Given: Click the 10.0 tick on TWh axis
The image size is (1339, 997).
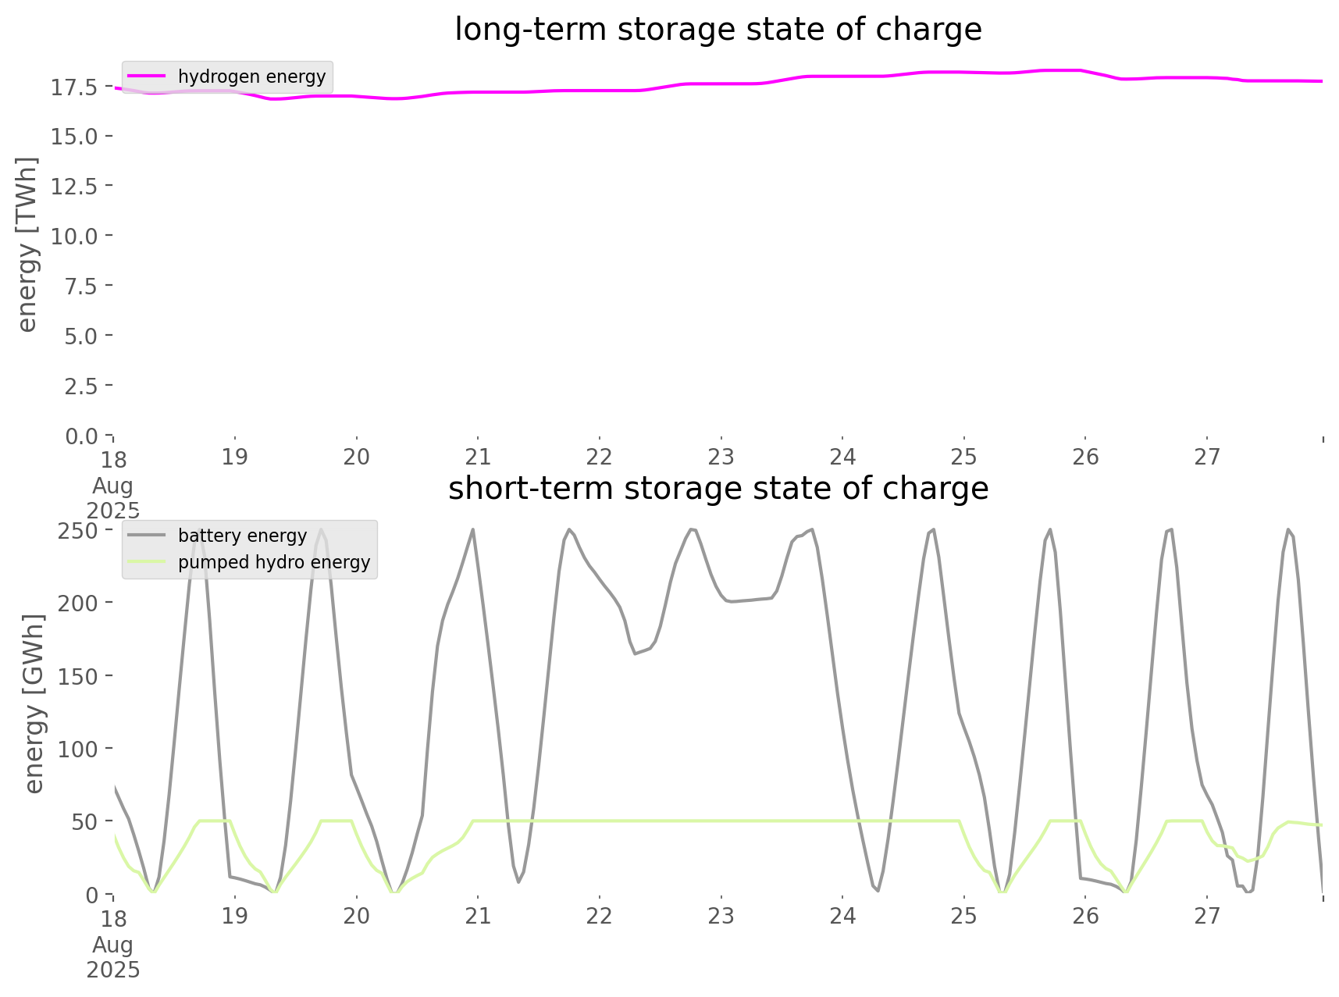Looking at the screenshot, I should [x=74, y=236].
